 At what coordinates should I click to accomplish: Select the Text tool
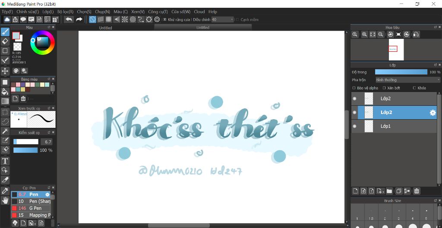pyautogui.click(x=5, y=161)
